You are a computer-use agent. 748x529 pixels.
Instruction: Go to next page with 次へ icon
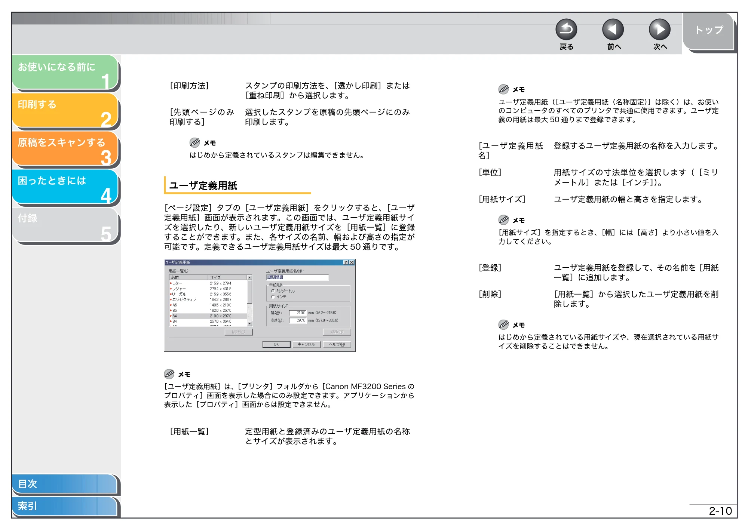[x=659, y=30]
